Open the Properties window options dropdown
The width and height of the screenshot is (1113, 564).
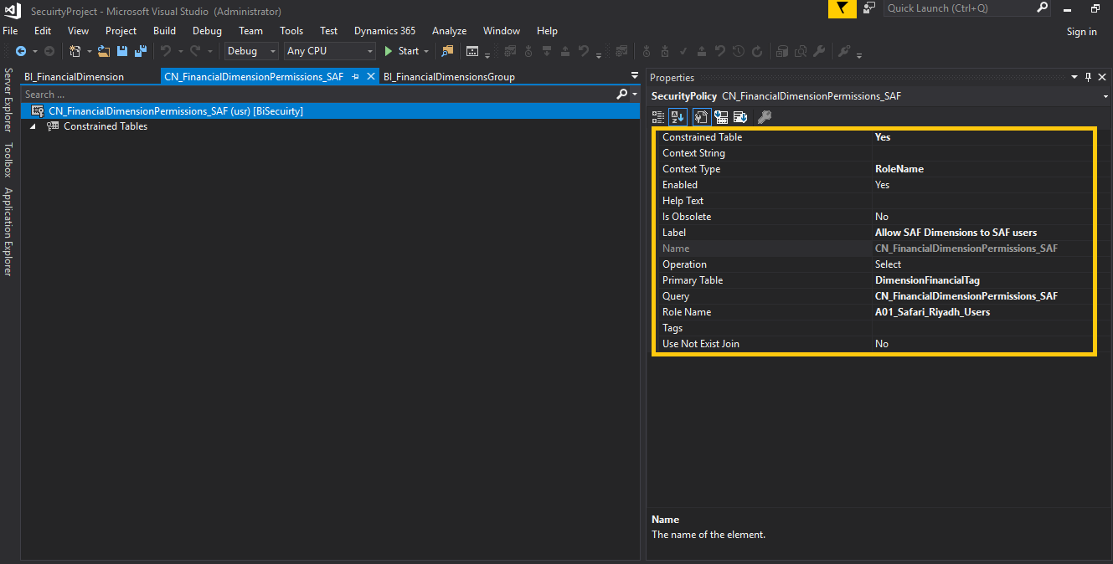[1075, 77]
